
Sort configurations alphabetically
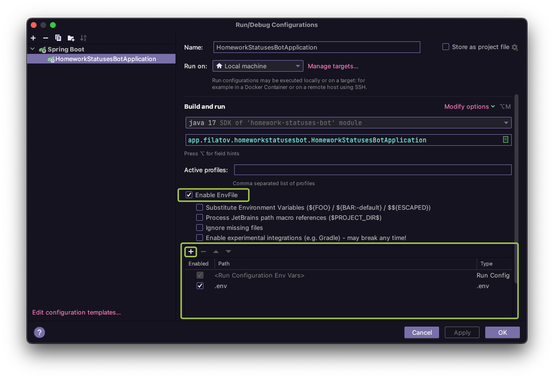(83, 38)
